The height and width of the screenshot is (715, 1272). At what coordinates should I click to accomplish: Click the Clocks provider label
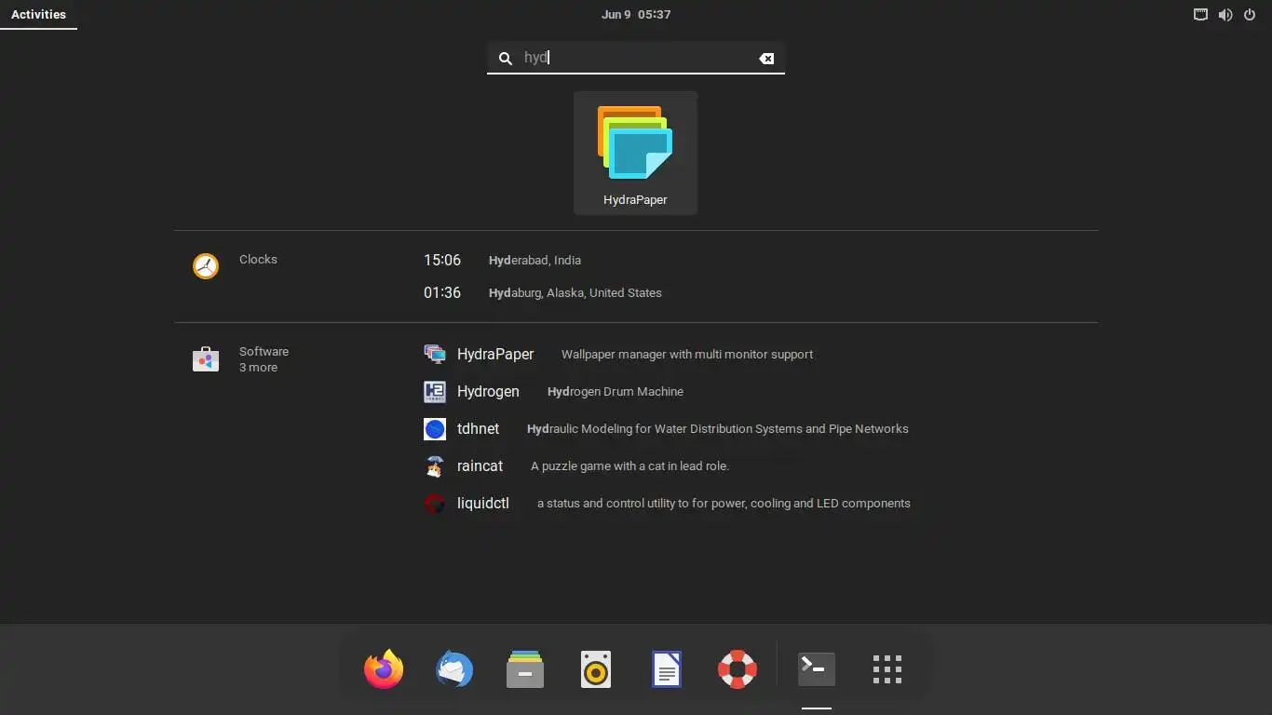258,259
